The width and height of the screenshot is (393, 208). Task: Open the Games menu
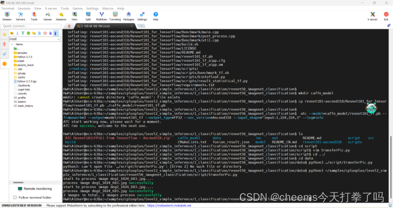[78, 8]
